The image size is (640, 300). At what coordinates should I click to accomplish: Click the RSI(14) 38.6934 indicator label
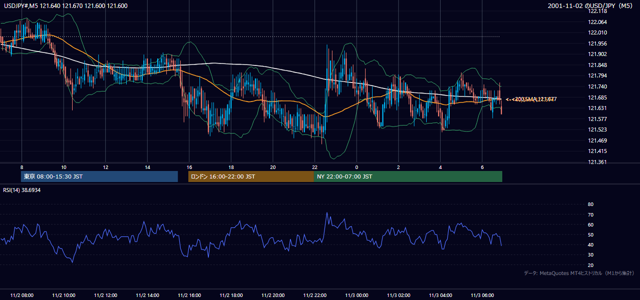pyautogui.click(x=22, y=190)
